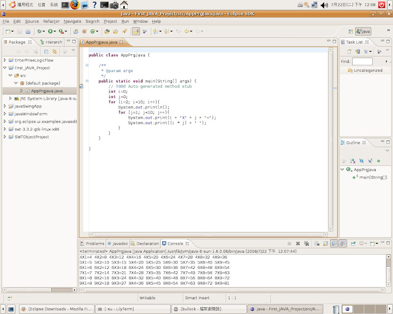Click Sort alphabetically icon in Outline
The height and width of the screenshot is (314, 393).
pyautogui.click(x=353, y=160)
